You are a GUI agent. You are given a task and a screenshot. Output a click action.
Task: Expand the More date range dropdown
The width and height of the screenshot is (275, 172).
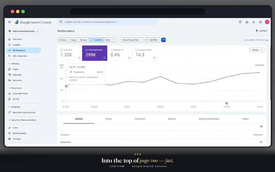110,40
